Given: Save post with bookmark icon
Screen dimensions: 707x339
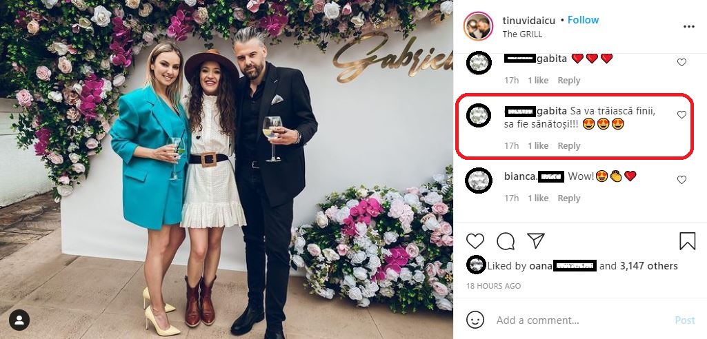Looking at the screenshot, I should pos(687,241).
